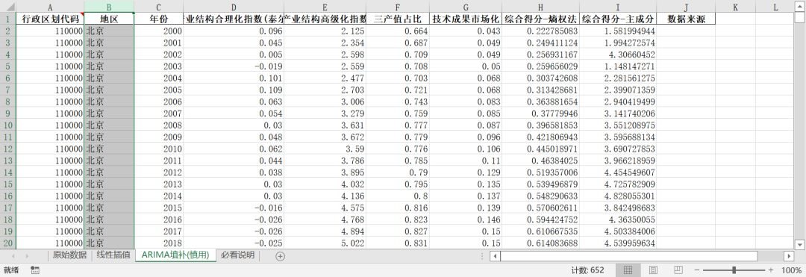Click cell with value 0.664
Image resolution: width=806 pixels, height=277 pixels.
[x=398, y=31]
